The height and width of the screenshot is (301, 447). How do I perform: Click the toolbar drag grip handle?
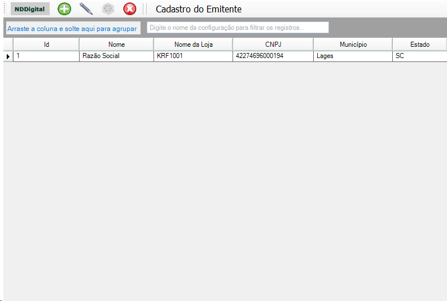coord(5,9)
